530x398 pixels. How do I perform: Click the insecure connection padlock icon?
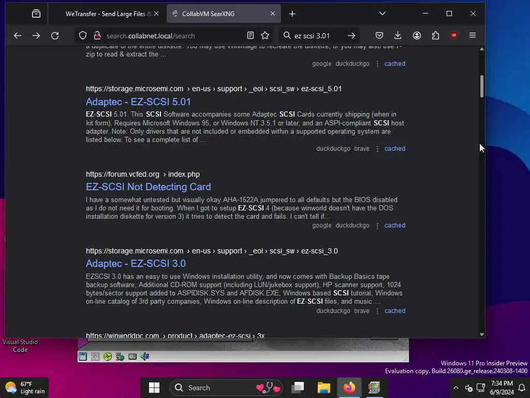coord(97,36)
